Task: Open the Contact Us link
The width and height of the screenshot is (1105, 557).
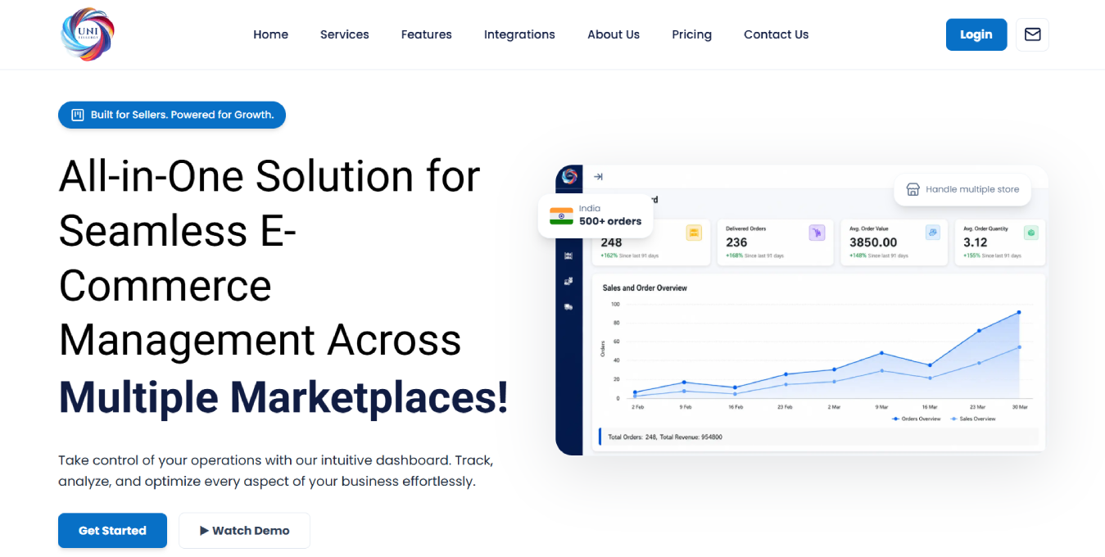Action: pos(776,34)
